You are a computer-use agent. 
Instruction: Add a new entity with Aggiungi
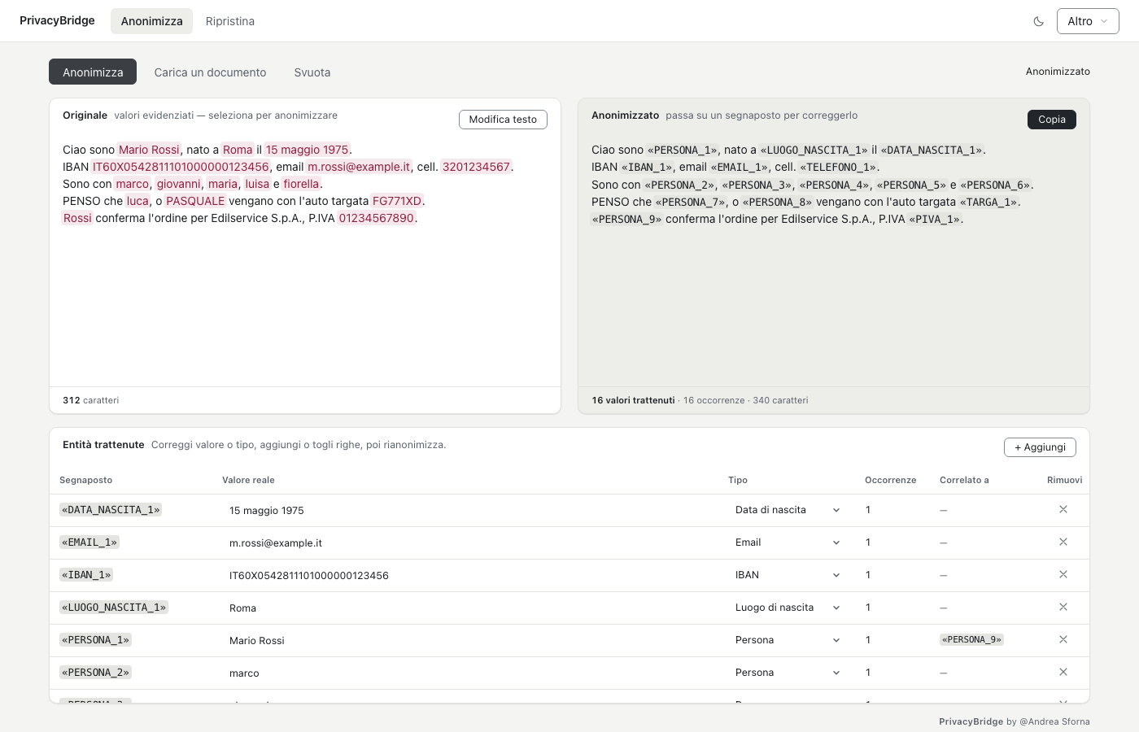1040,447
